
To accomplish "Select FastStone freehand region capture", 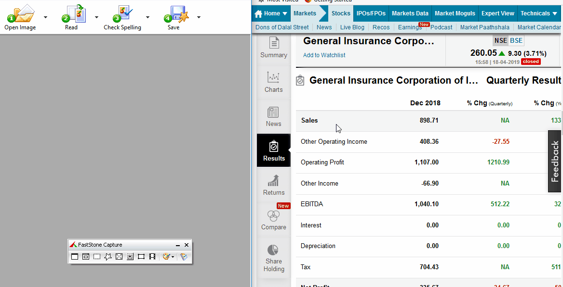I will pos(107,257).
